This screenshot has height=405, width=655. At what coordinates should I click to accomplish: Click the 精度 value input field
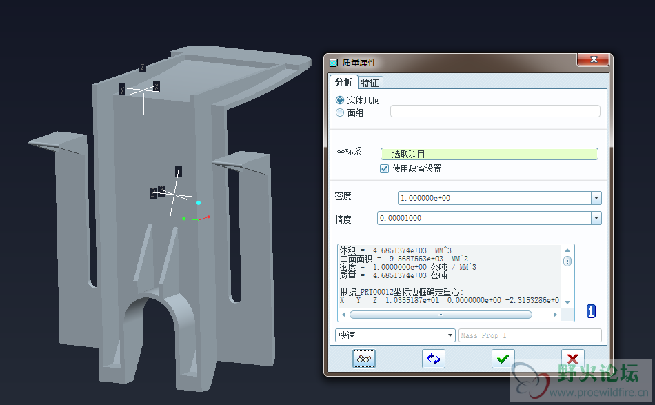click(x=484, y=218)
